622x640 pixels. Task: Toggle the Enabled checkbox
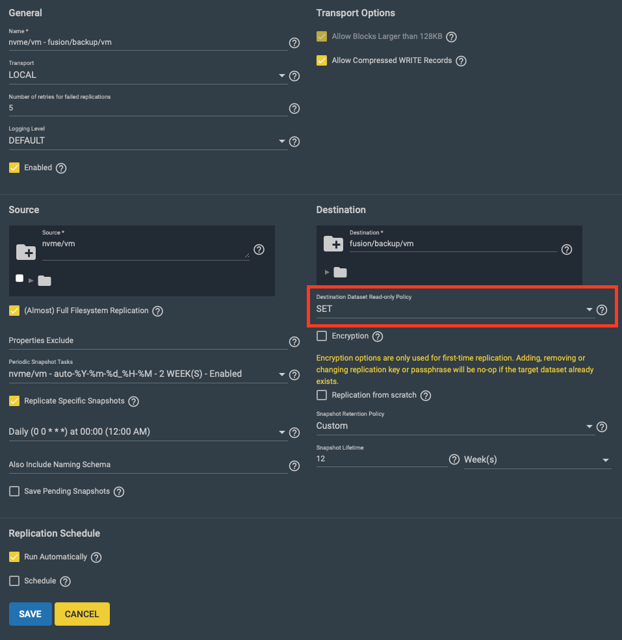[14, 168]
